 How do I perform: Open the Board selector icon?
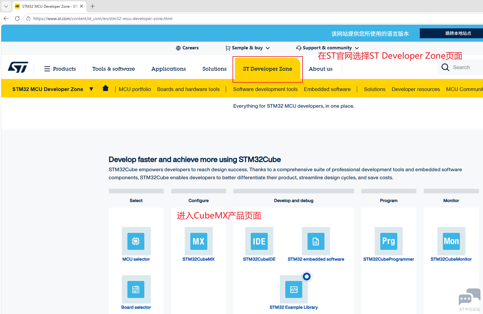[136, 289]
